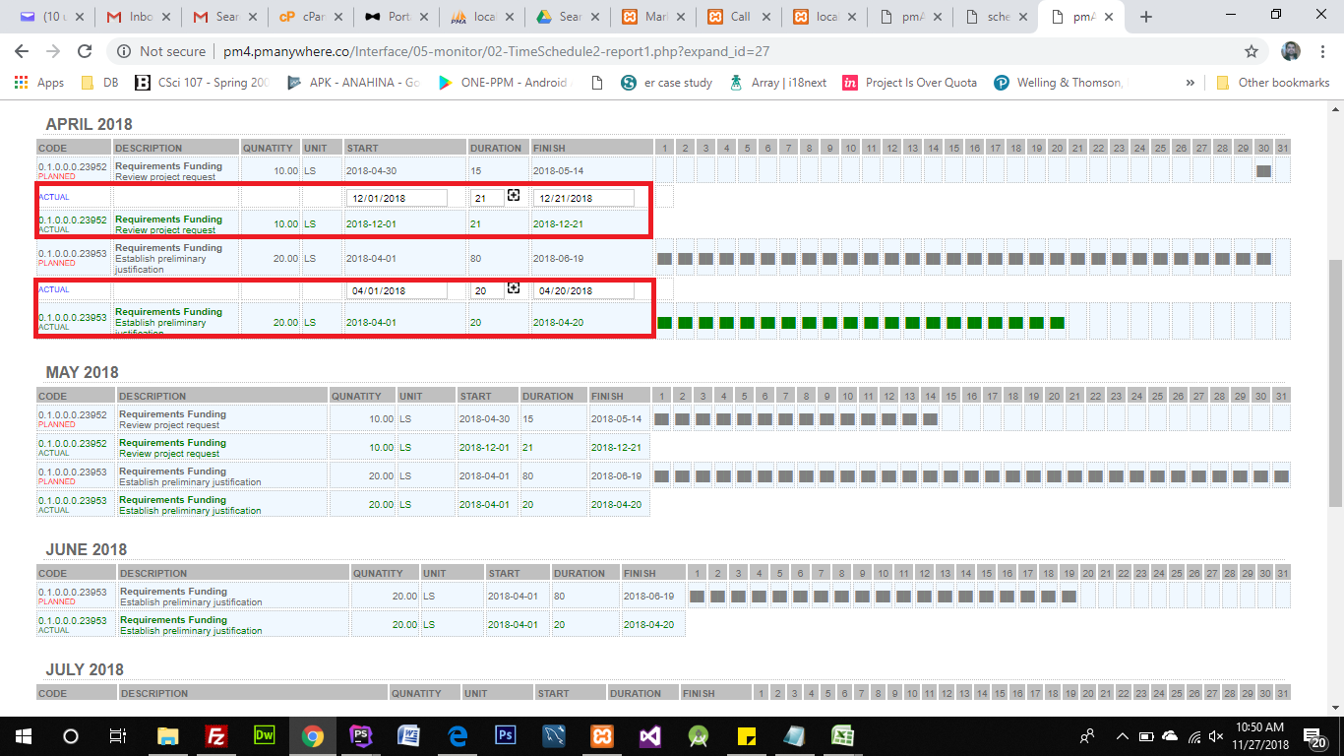
Task: Click the plus icon beside duration 21
Action: click(513, 196)
